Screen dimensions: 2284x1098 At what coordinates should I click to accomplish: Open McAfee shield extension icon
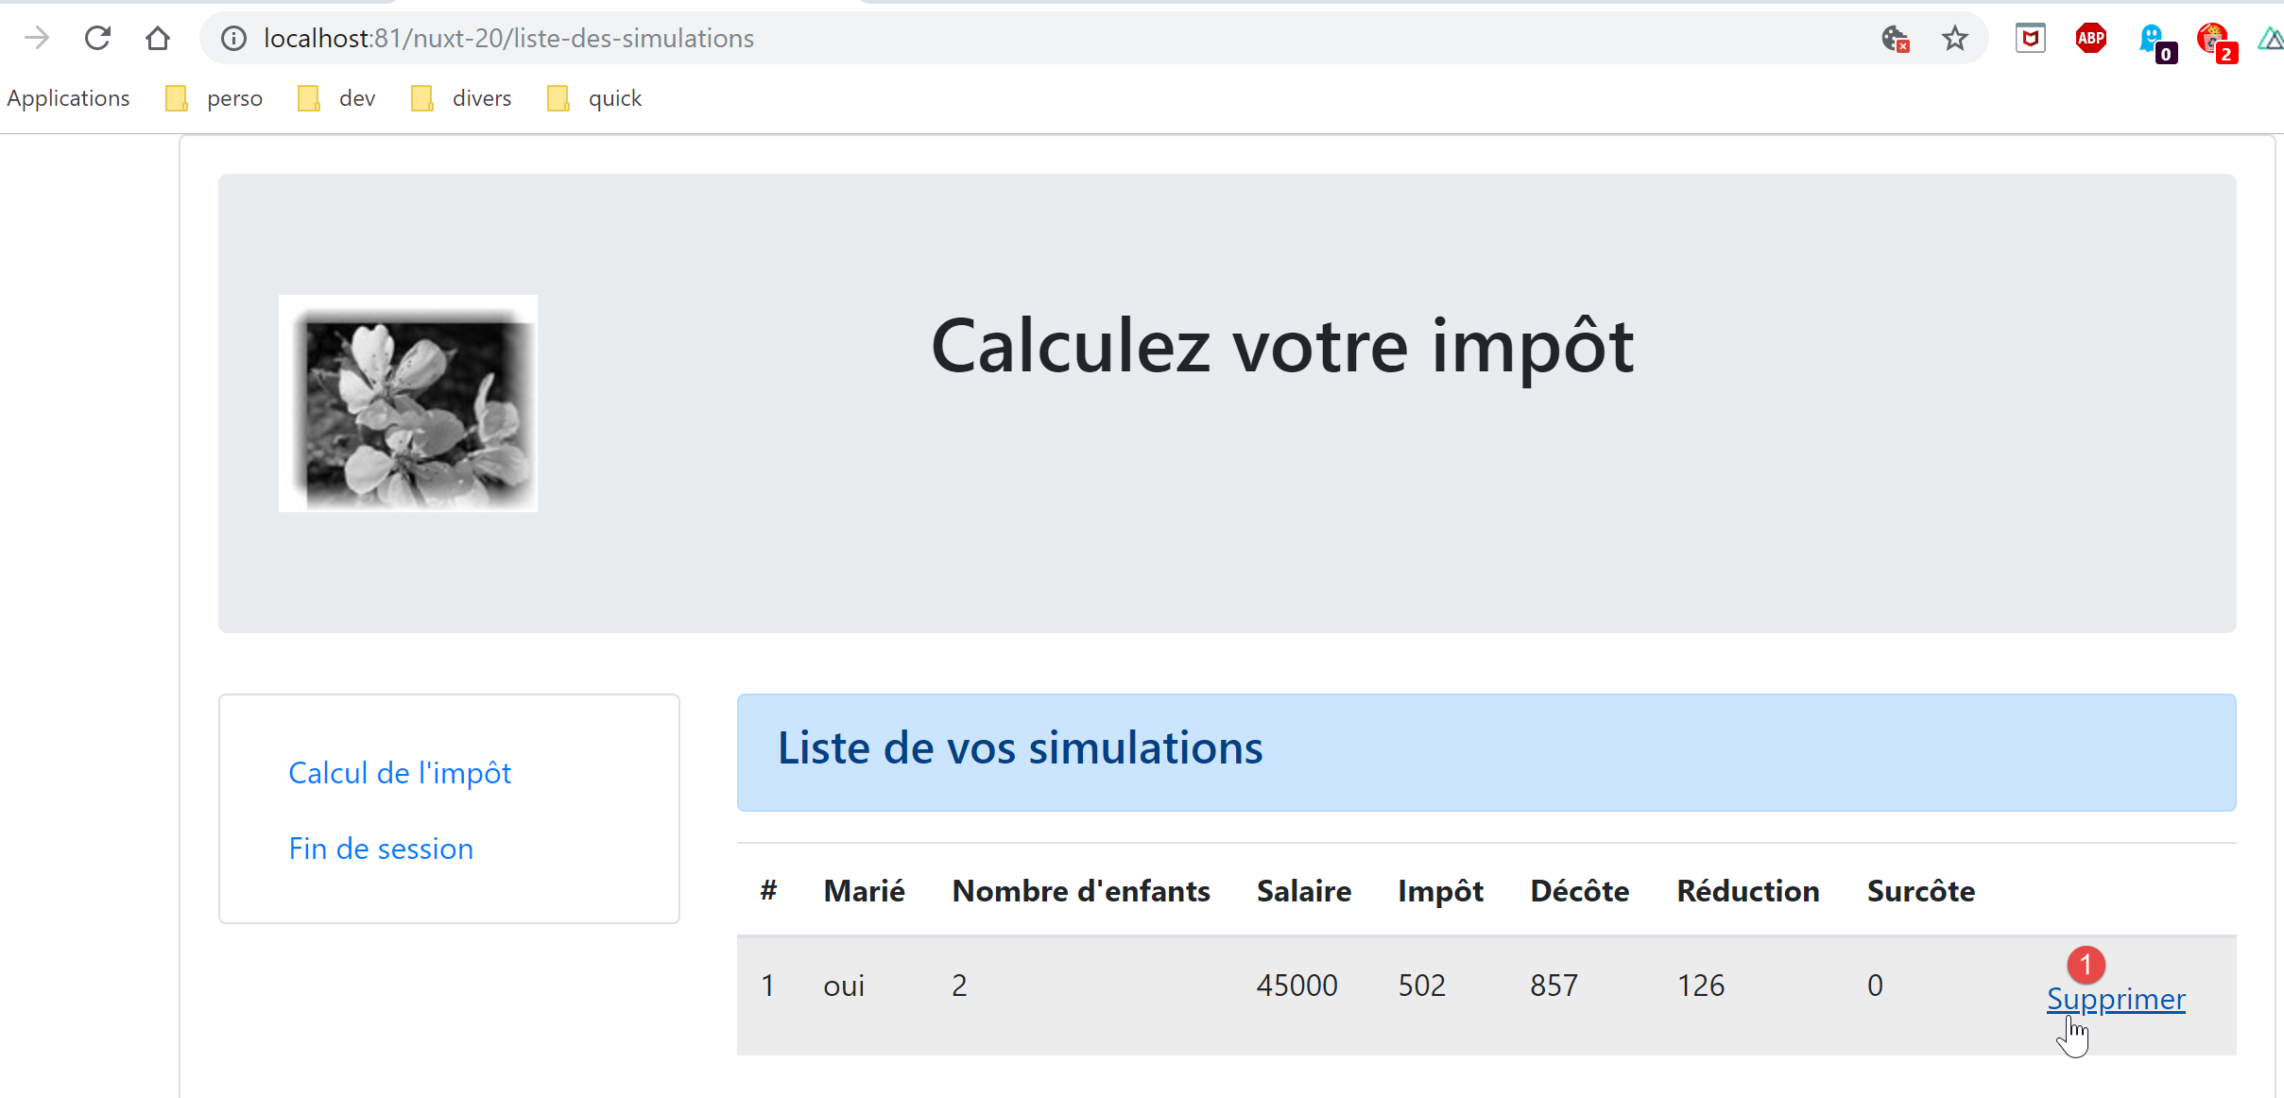coord(2030,38)
